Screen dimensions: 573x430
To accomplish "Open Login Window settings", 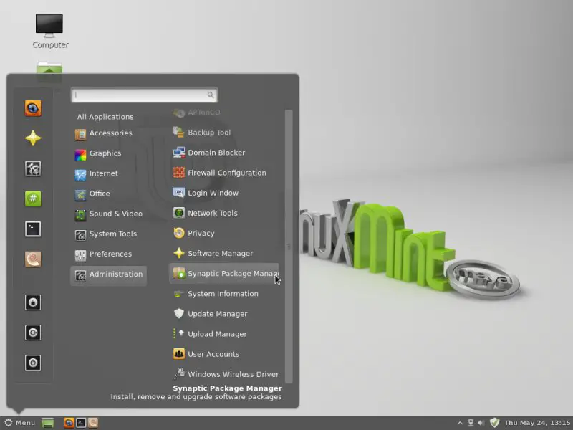I will (225, 193).
